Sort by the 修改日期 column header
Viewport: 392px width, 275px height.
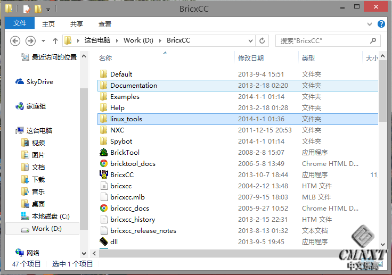tap(251, 58)
